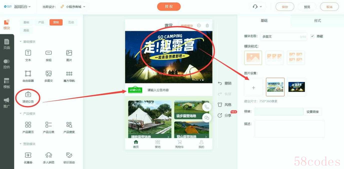The image size is (344, 169).
Task: Open the 风格 style option
Action: (x=220, y=104)
